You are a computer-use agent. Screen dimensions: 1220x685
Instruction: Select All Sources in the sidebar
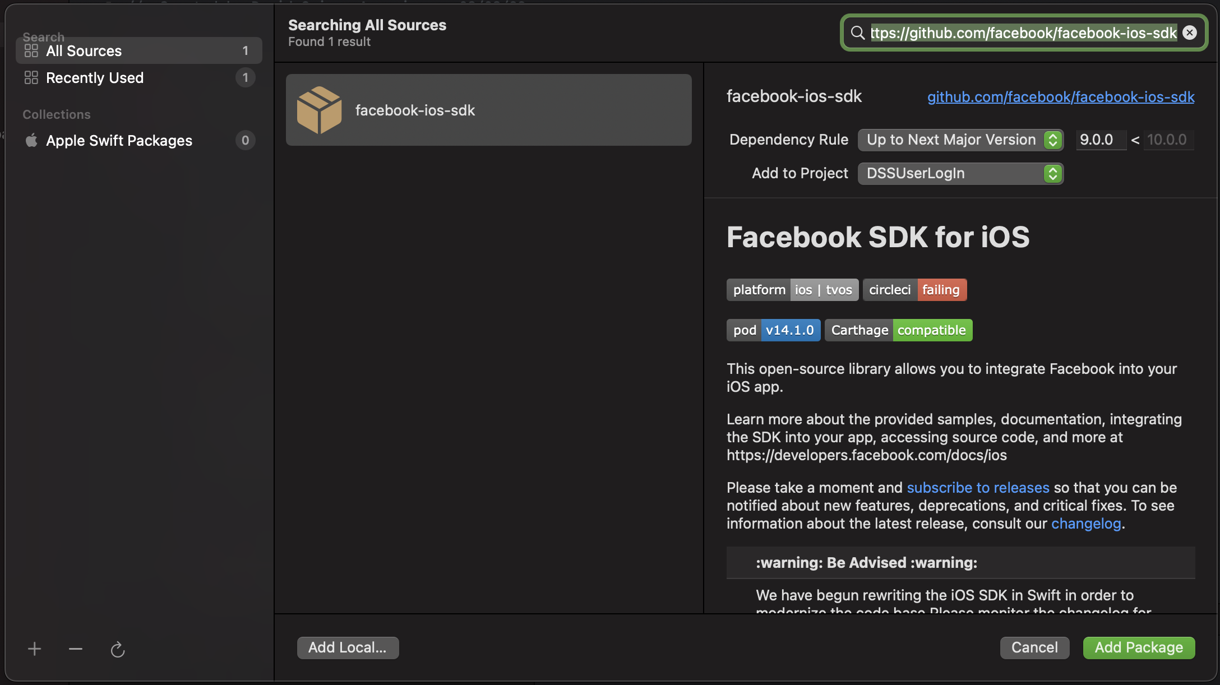(x=139, y=50)
